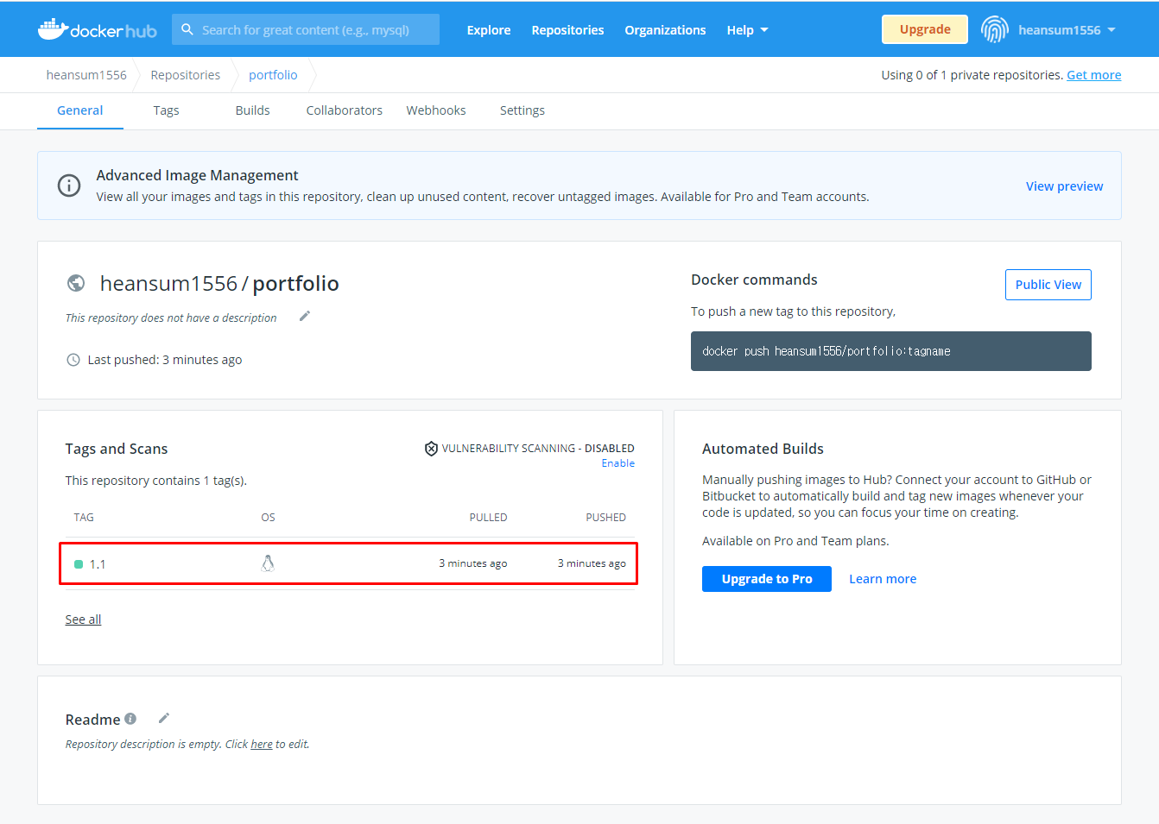Click the search magnifier icon
Viewport: 1159px width, 824px height.
(187, 29)
